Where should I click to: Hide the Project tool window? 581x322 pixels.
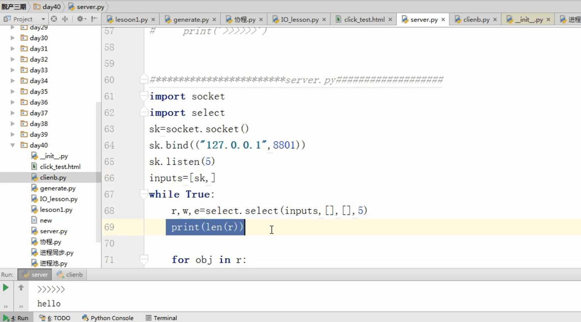(94, 19)
